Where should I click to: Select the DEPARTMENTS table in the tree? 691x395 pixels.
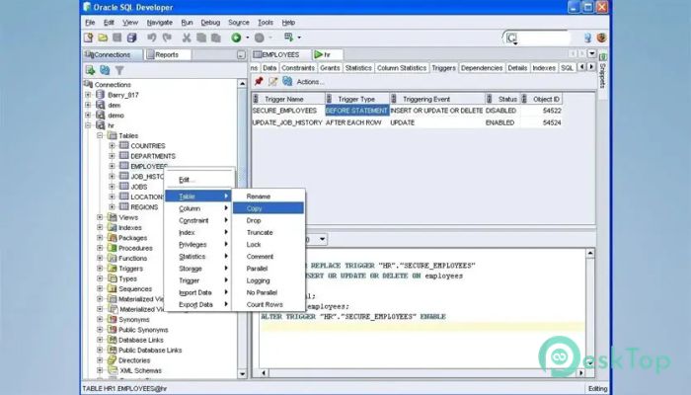pos(152,156)
